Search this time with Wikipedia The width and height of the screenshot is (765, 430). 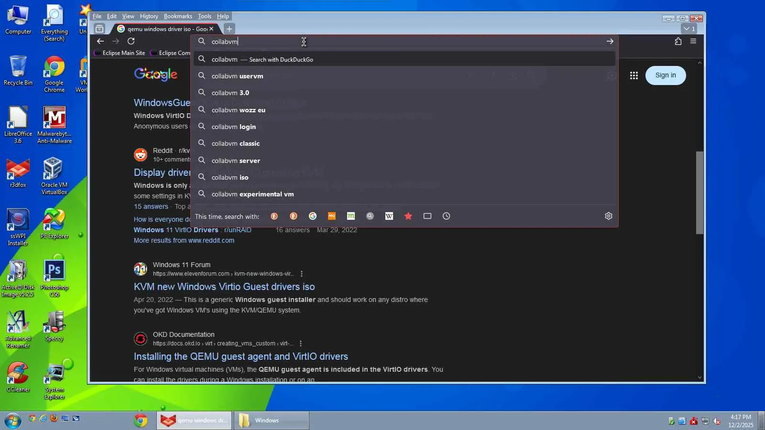389,216
